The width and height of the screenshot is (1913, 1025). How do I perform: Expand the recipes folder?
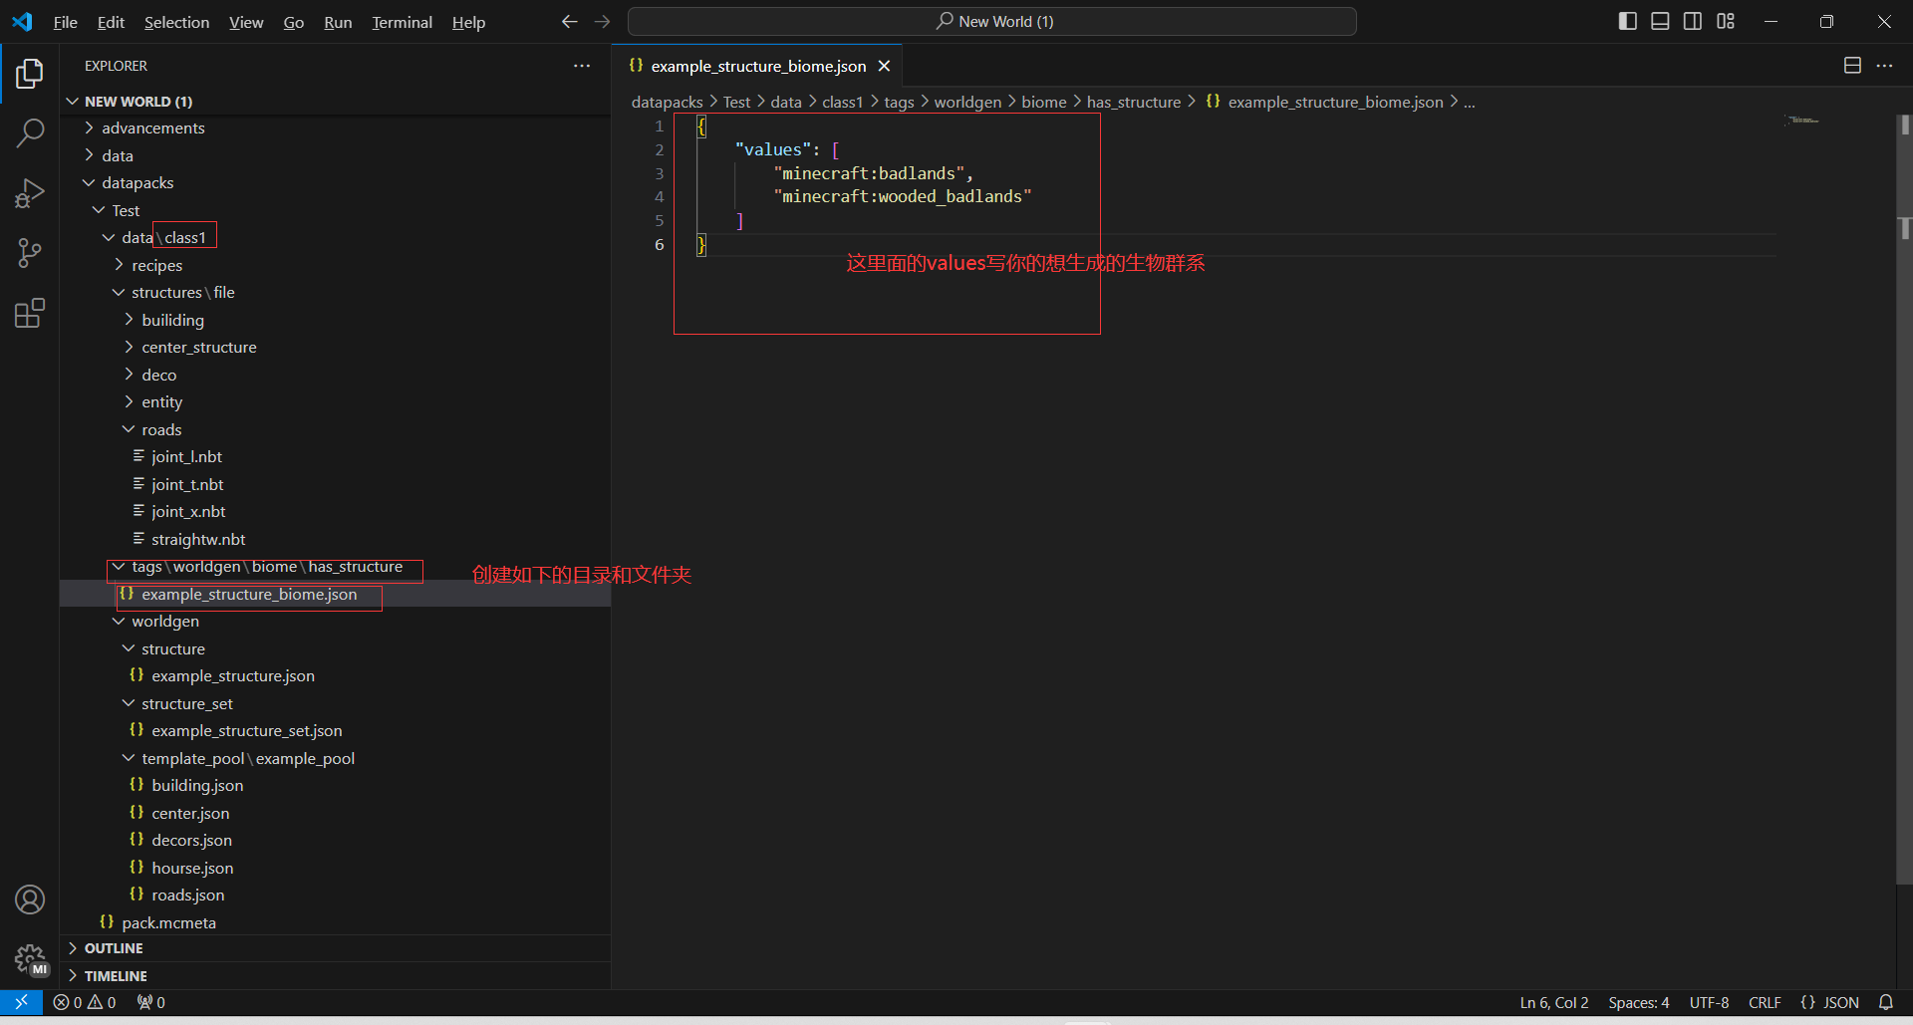335,265
